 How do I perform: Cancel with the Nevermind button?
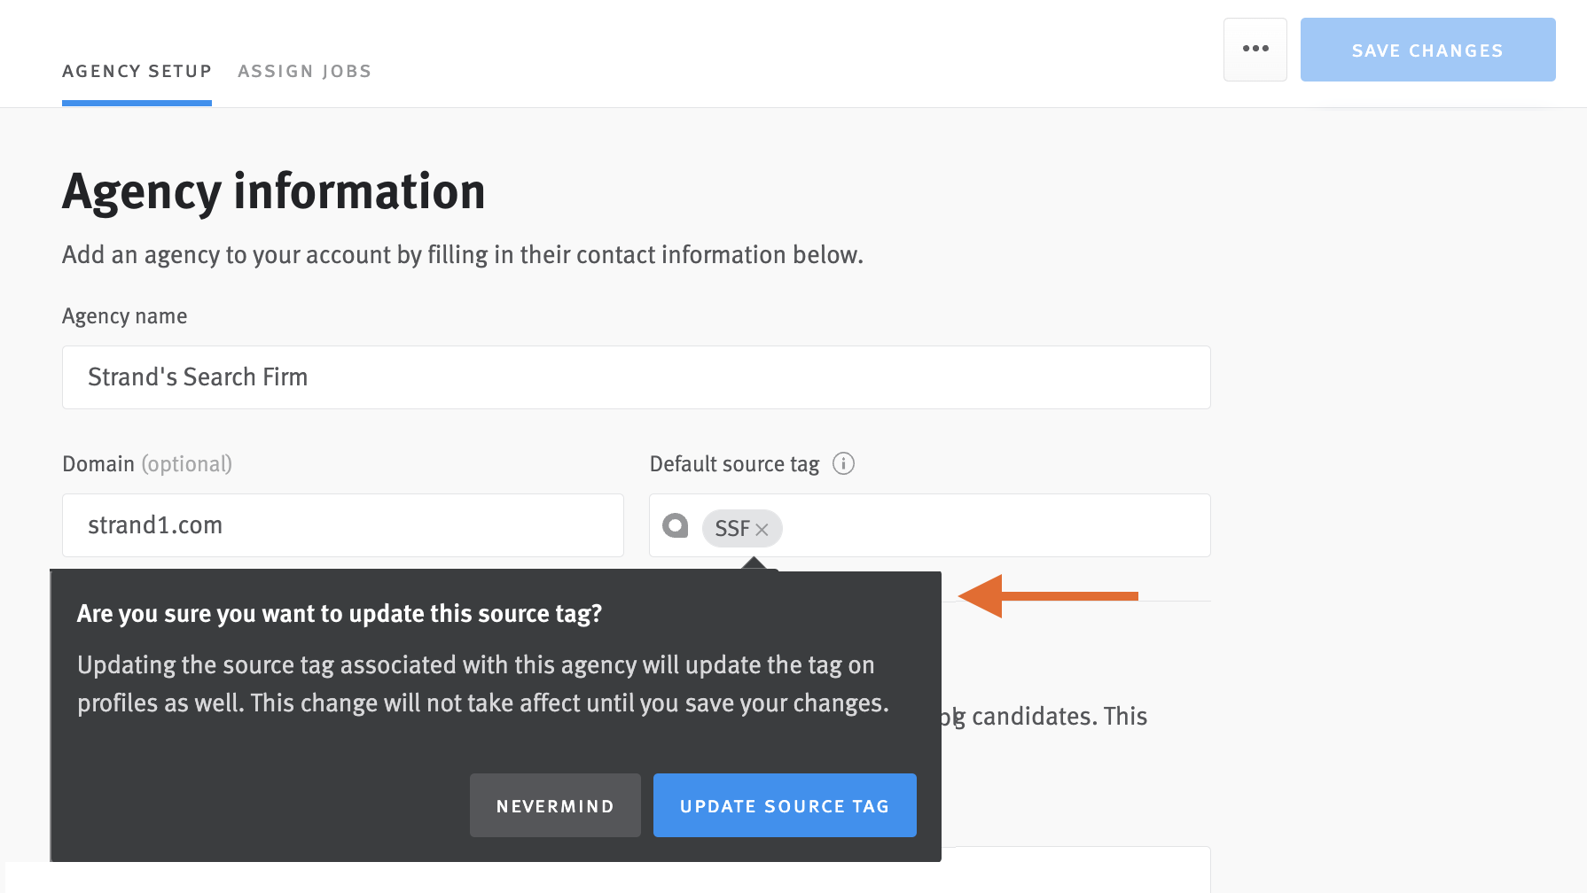point(555,805)
